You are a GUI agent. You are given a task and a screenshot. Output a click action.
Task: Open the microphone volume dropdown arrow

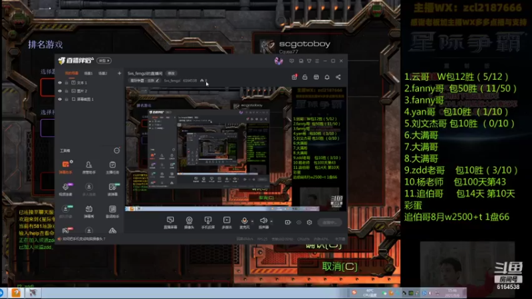tap(253, 221)
